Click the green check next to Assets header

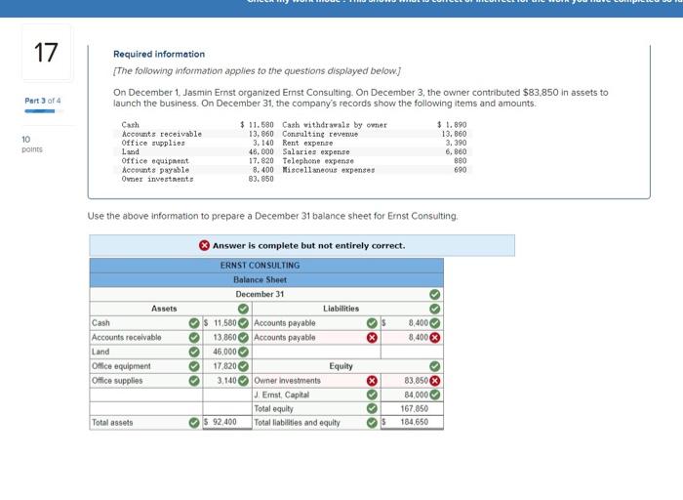point(243,309)
